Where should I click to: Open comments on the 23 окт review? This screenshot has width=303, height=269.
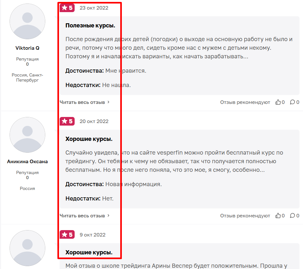click(x=292, y=102)
